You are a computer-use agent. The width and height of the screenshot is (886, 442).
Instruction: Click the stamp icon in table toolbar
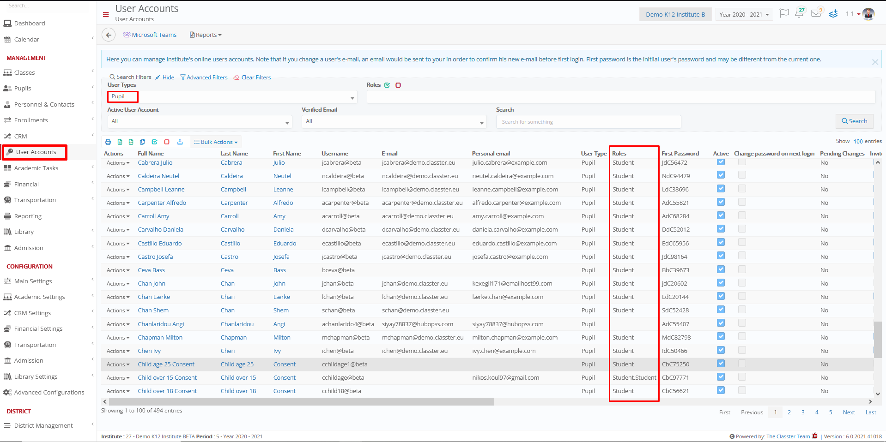(x=180, y=142)
